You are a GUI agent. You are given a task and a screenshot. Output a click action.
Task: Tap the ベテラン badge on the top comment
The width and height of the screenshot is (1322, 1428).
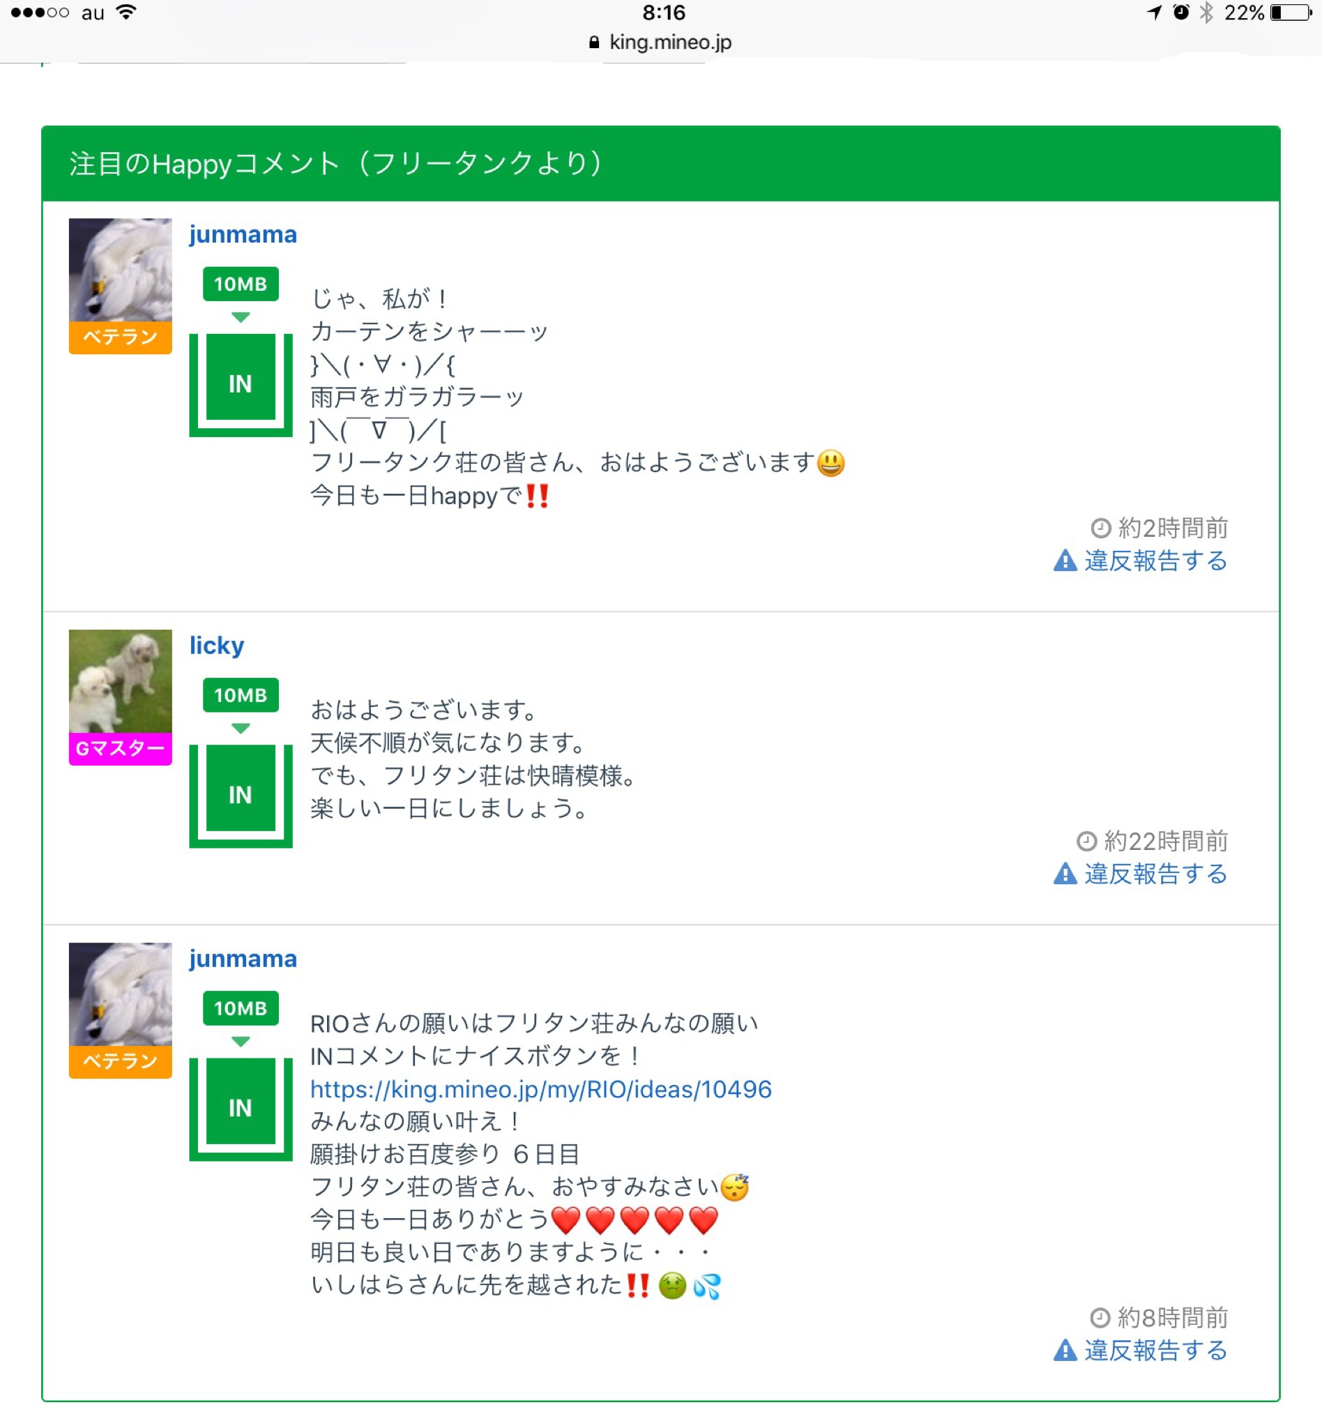point(120,337)
